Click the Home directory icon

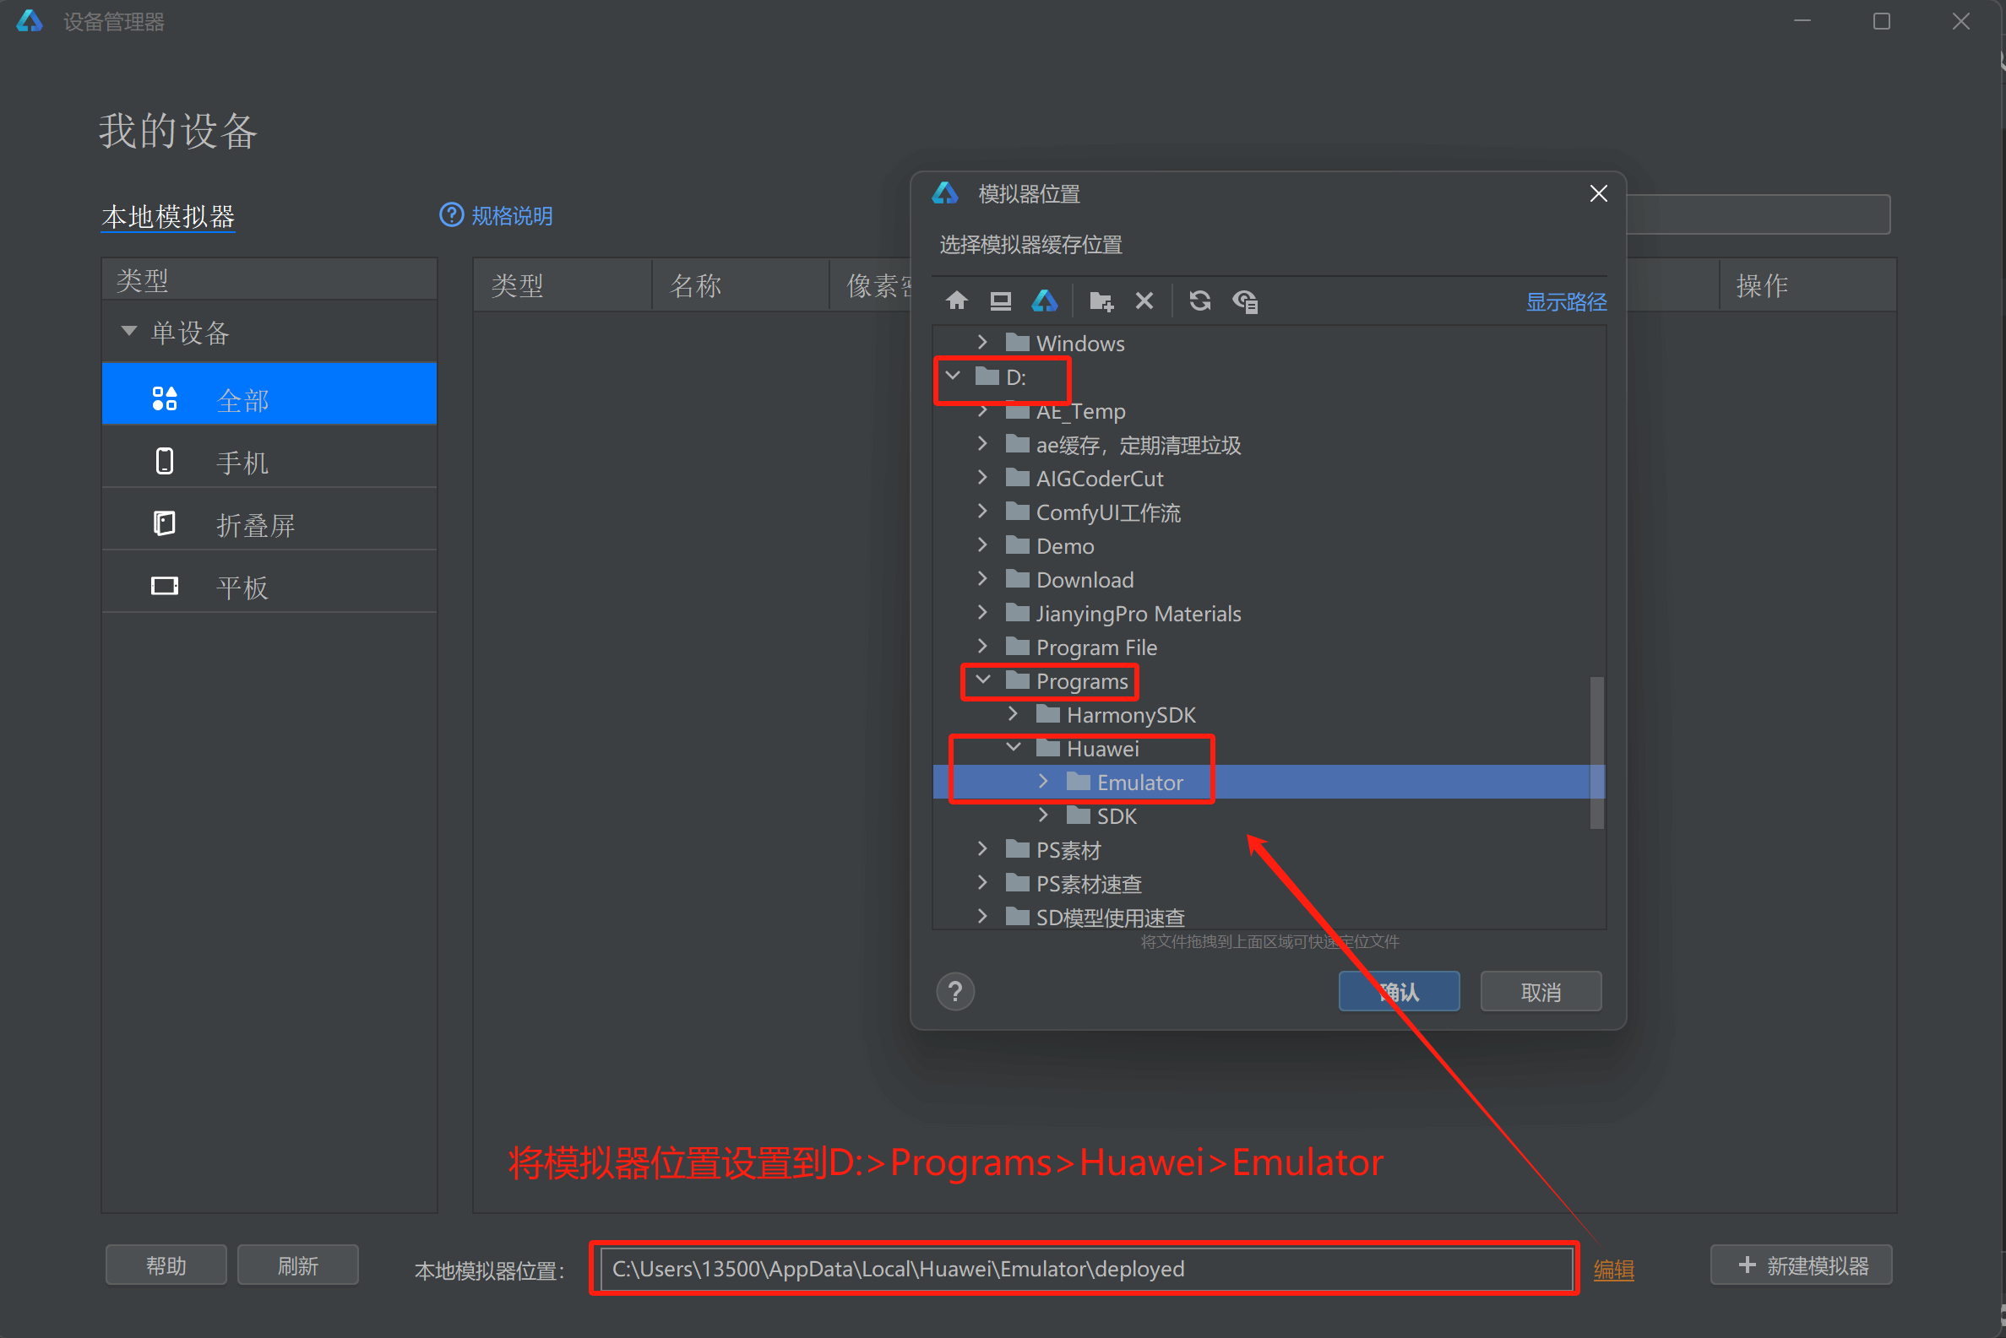[956, 301]
